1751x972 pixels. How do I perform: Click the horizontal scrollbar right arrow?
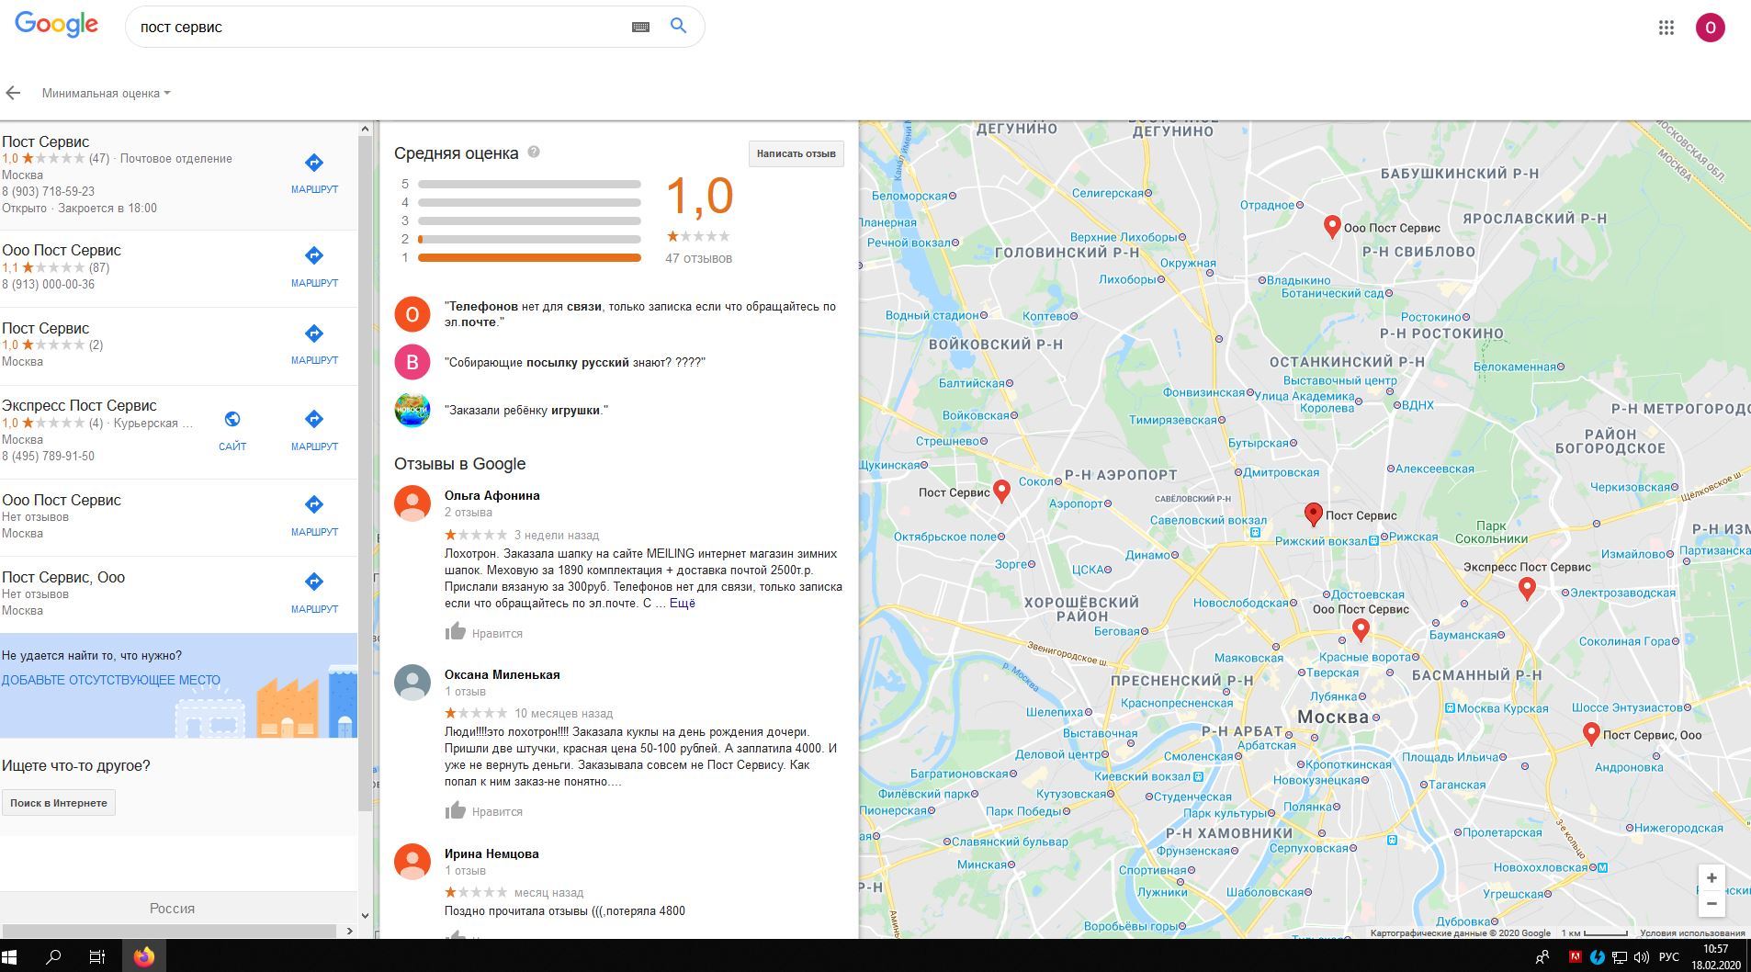click(x=349, y=931)
